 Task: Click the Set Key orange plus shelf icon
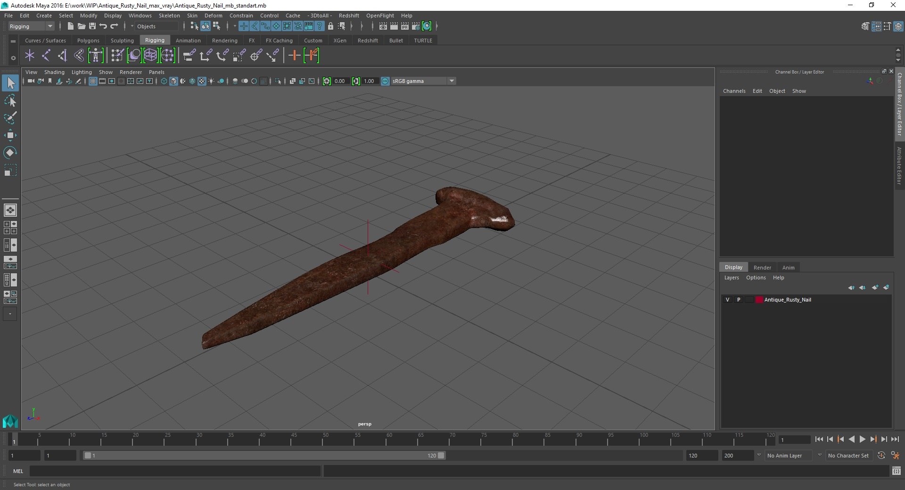click(294, 56)
